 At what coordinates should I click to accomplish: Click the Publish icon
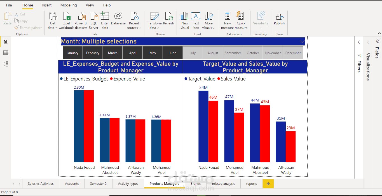pyautogui.click(x=279, y=19)
